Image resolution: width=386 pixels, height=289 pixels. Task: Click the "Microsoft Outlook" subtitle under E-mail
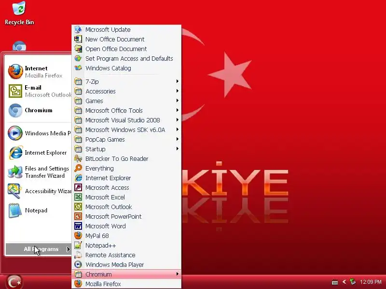point(48,94)
